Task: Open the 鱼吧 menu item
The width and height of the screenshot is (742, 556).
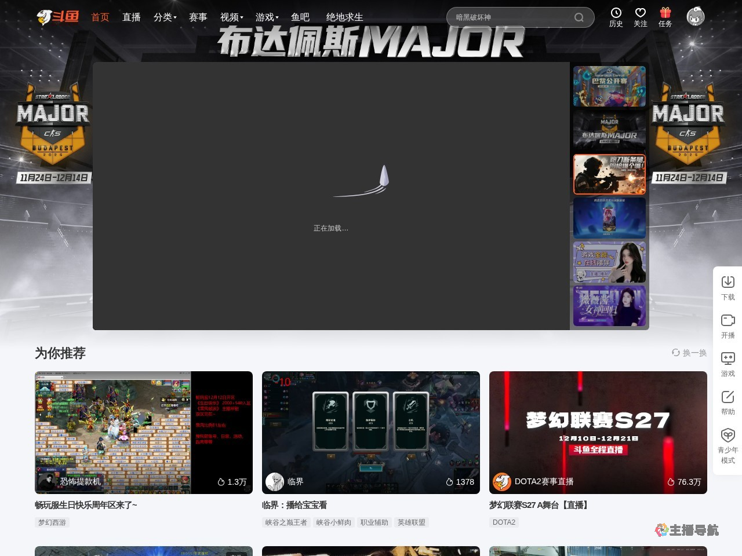Action: tap(301, 17)
